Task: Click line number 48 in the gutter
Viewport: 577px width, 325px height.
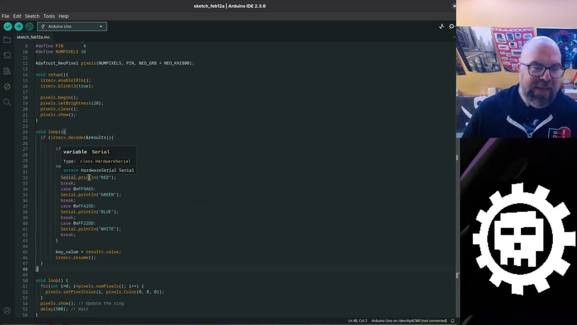Action: [x=25, y=269]
